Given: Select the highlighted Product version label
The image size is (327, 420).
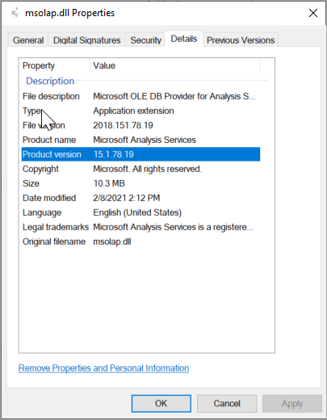Looking at the screenshot, I should [52, 154].
